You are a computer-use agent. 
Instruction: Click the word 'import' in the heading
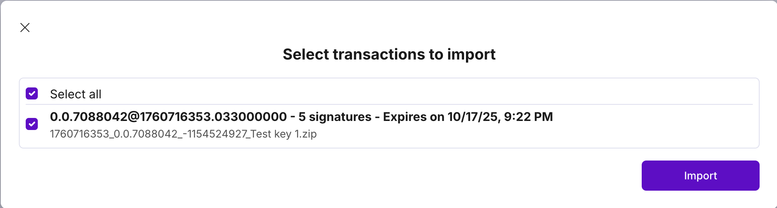[471, 54]
